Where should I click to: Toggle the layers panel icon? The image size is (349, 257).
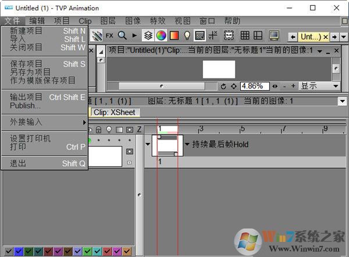point(148,35)
